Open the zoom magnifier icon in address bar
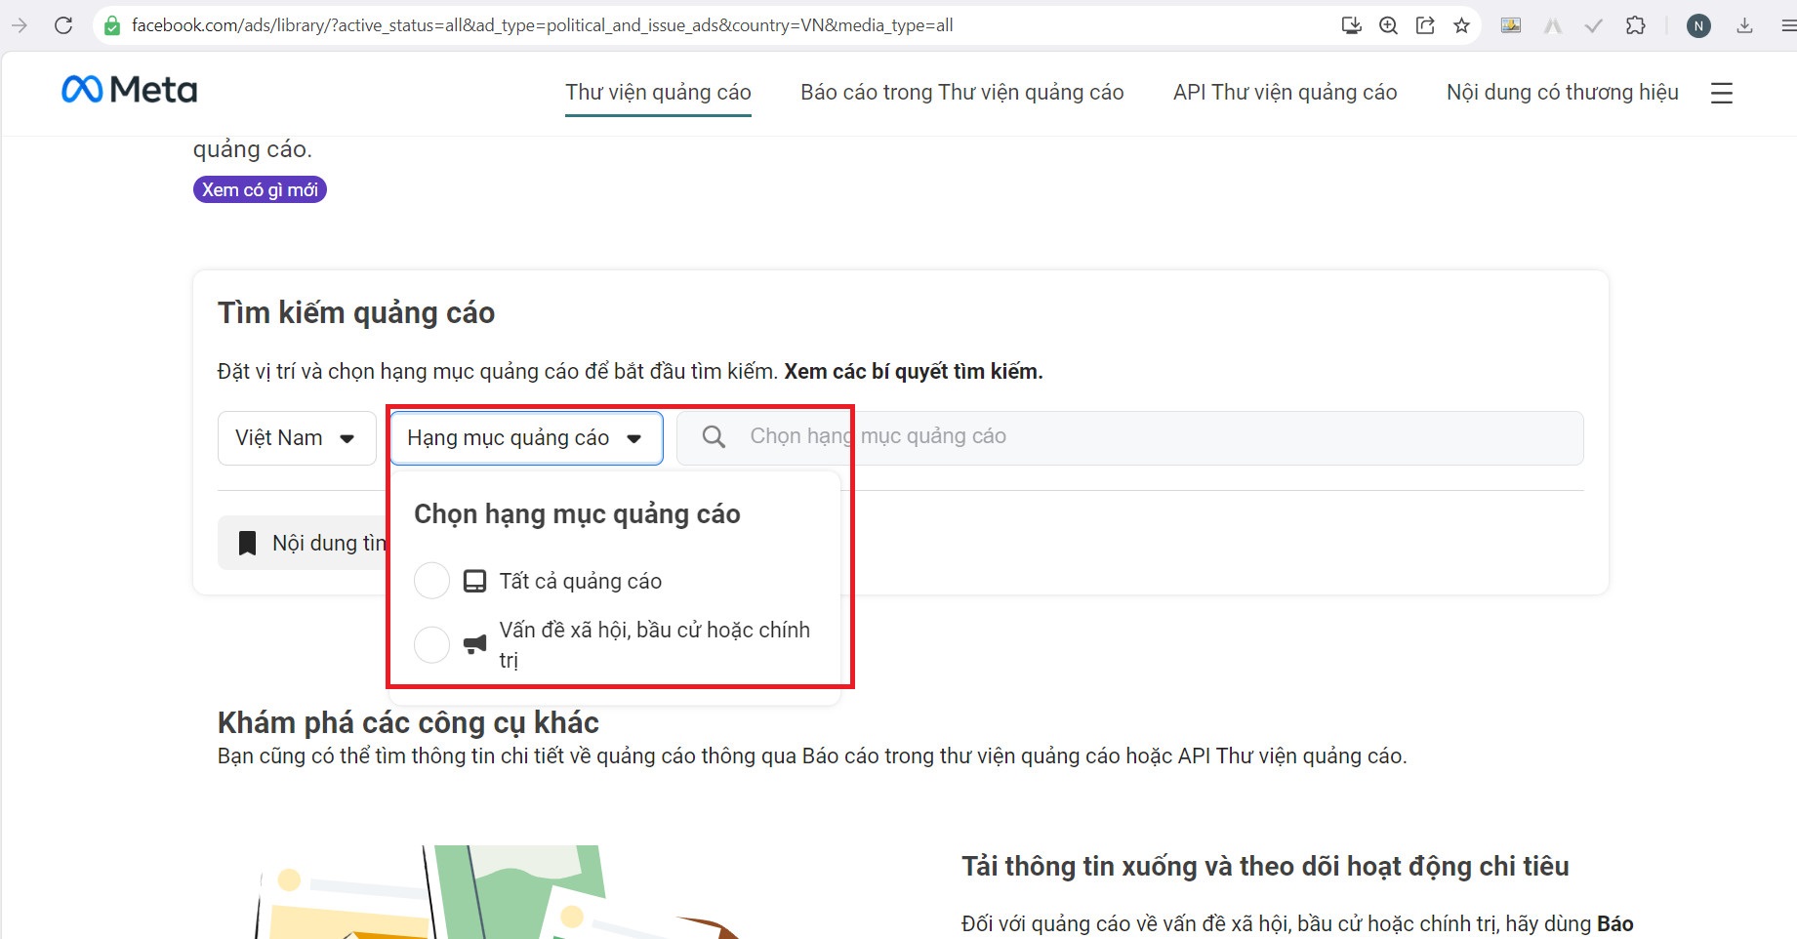1797x939 pixels. (1388, 25)
